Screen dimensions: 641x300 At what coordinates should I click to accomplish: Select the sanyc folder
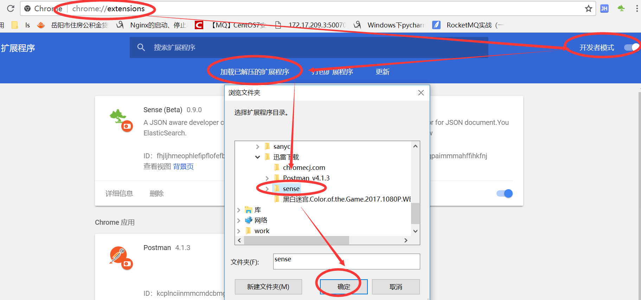[x=282, y=147]
